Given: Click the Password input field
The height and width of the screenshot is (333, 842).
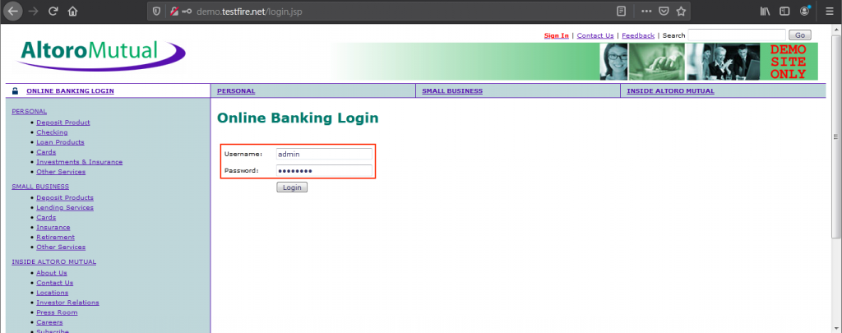Looking at the screenshot, I should [324, 171].
